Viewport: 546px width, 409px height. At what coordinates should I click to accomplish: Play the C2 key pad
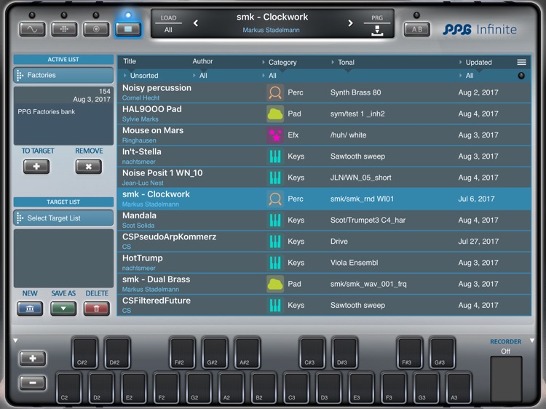click(x=69, y=387)
